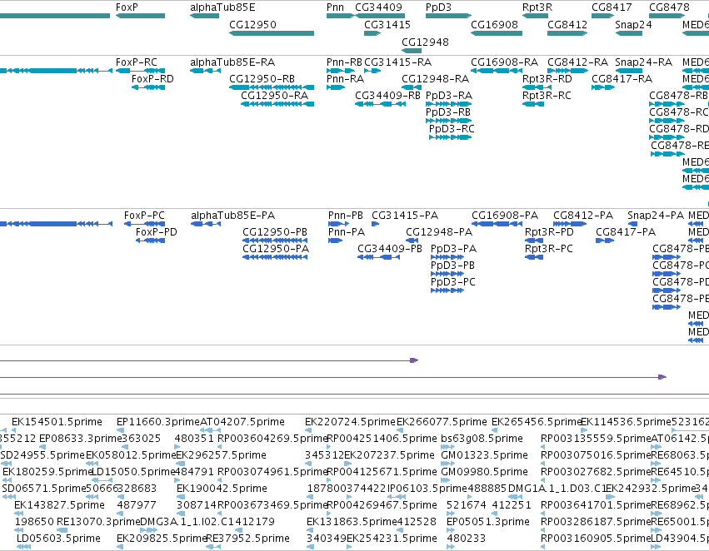
Task: Click the CG12950-PB protein label
Action: point(275,232)
